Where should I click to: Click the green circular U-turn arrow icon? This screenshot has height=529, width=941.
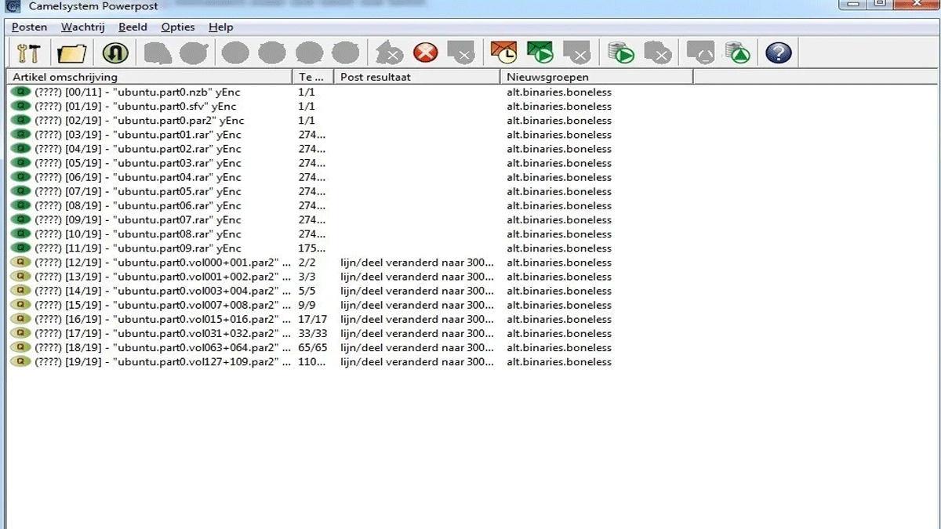[x=115, y=53]
